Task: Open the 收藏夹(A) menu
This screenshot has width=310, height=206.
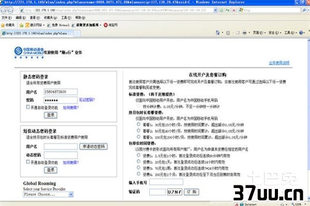Action: [x=51, y=18]
